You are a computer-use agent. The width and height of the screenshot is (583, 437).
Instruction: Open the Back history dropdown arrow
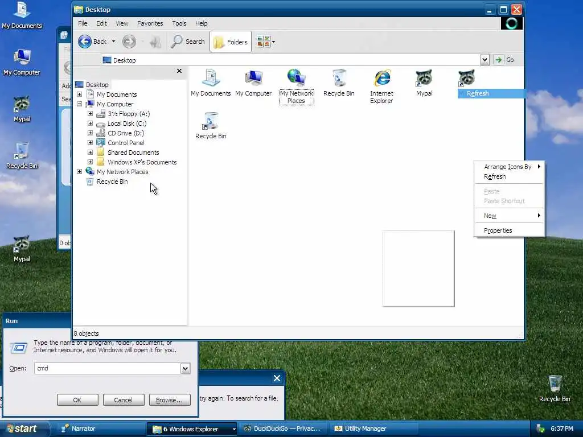(113, 42)
